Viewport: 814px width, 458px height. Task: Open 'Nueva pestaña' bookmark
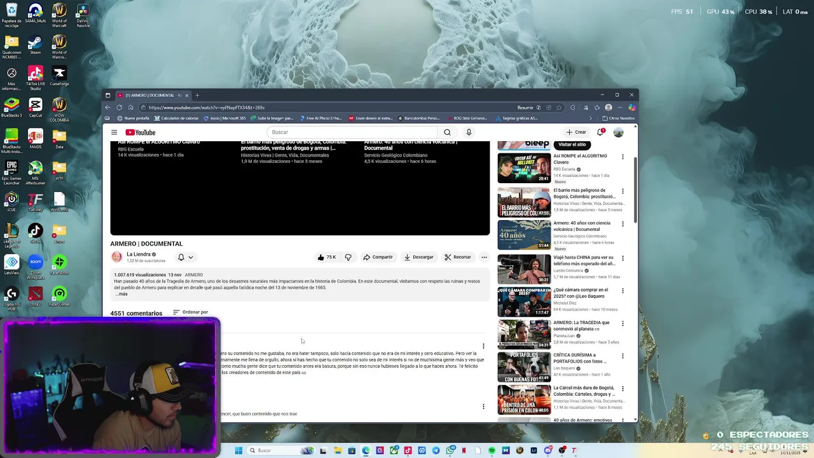pos(133,118)
